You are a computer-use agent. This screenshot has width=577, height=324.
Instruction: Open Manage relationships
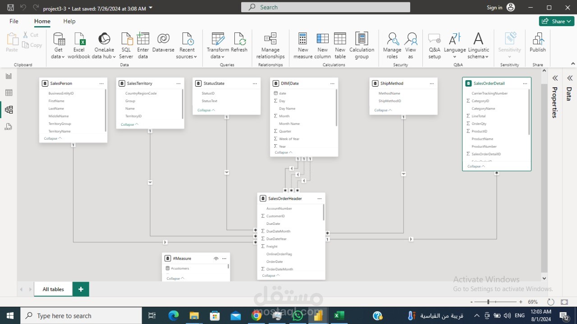pyautogui.click(x=270, y=46)
